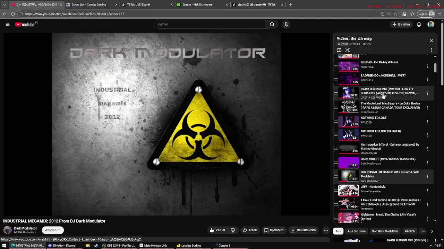The width and height of the screenshot is (444, 249).
Task: Open the favorites list icon
Action: pyautogui.click(x=412, y=14)
